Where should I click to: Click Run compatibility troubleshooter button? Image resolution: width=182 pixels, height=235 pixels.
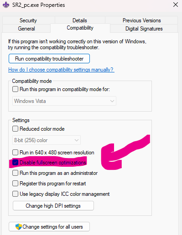[49, 59]
